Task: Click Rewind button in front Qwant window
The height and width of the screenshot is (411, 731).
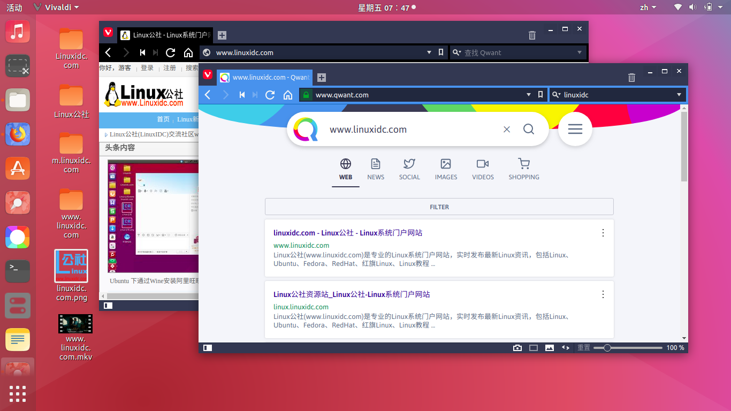Action: 242,95
